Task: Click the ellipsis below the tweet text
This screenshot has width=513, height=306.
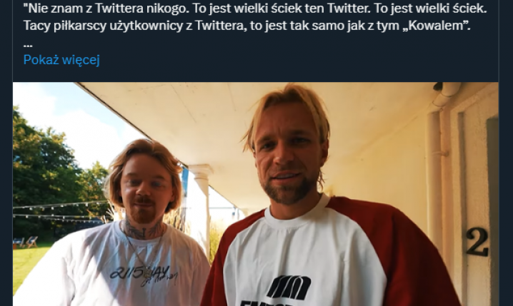Action: coord(28,45)
